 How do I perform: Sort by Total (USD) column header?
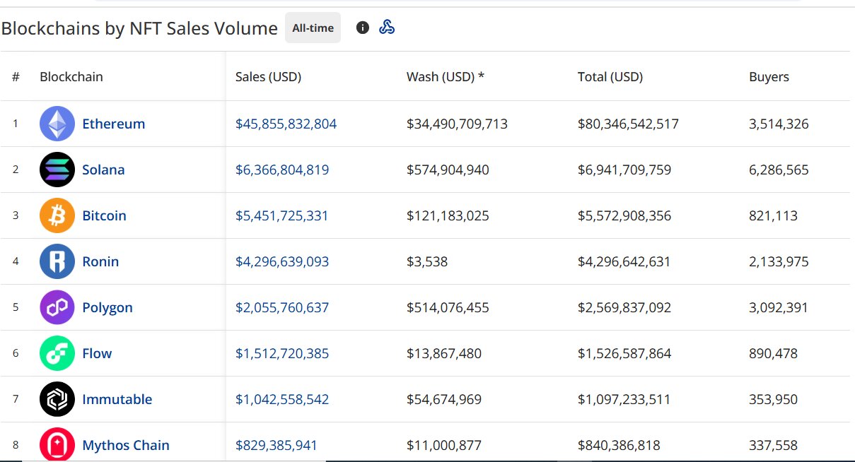[610, 77]
